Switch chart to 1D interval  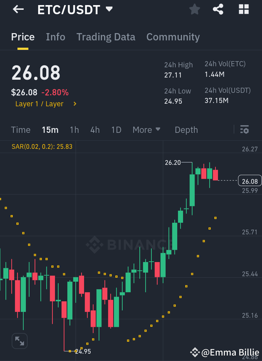click(116, 130)
